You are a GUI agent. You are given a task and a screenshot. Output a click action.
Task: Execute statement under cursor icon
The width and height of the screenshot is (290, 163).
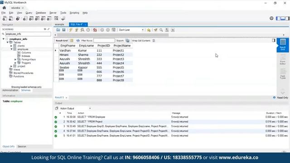[x=77, y=30]
